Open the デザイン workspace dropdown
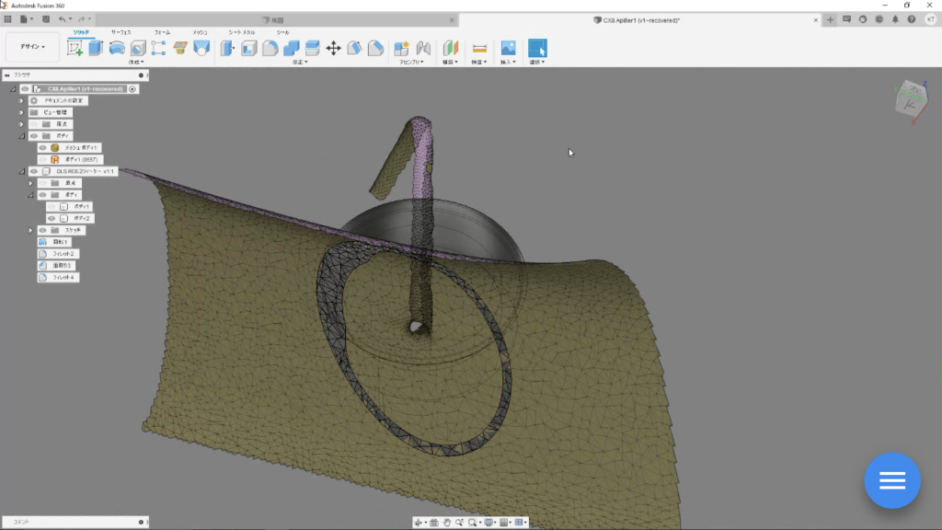Viewport: 942px width, 530px height. click(32, 46)
